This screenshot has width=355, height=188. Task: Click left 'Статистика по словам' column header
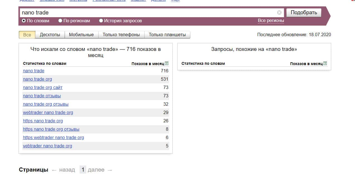(45, 63)
